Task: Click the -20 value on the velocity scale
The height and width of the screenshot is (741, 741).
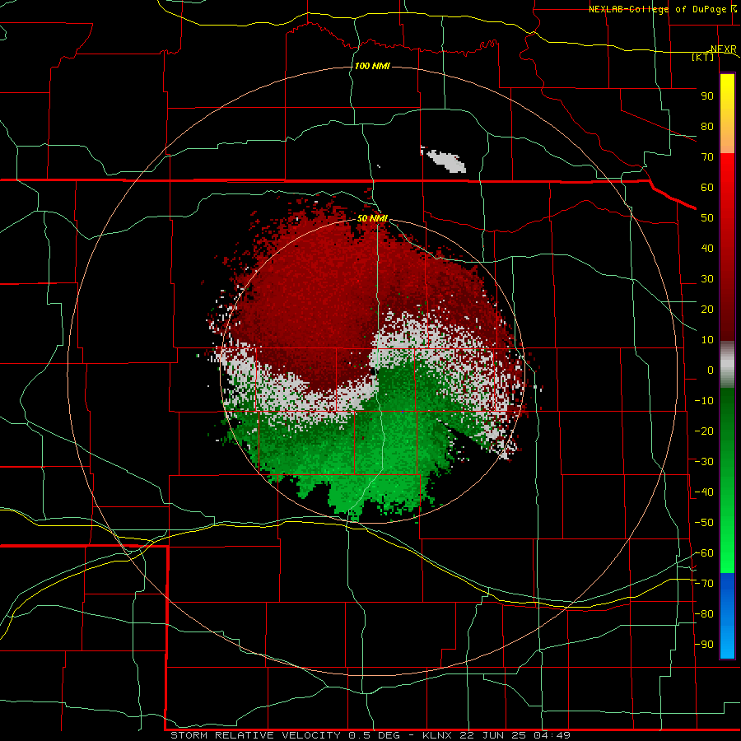Action: pos(704,431)
